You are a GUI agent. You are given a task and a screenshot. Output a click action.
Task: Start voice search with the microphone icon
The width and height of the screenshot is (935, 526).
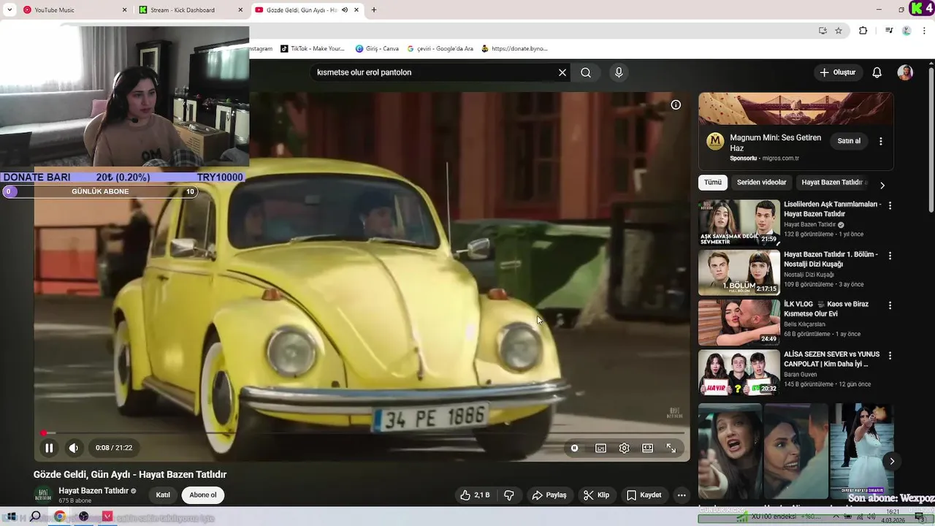619,72
